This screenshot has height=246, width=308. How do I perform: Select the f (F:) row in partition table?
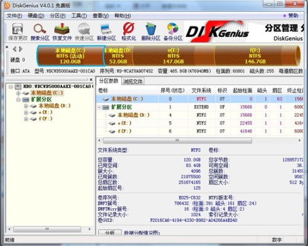tap(199, 131)
